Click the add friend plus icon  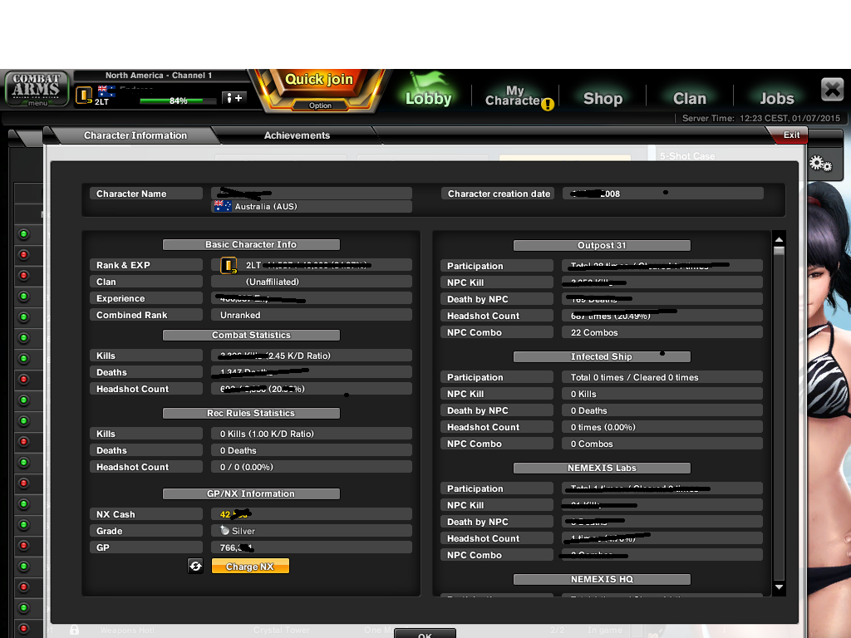(x=234, y=98)
